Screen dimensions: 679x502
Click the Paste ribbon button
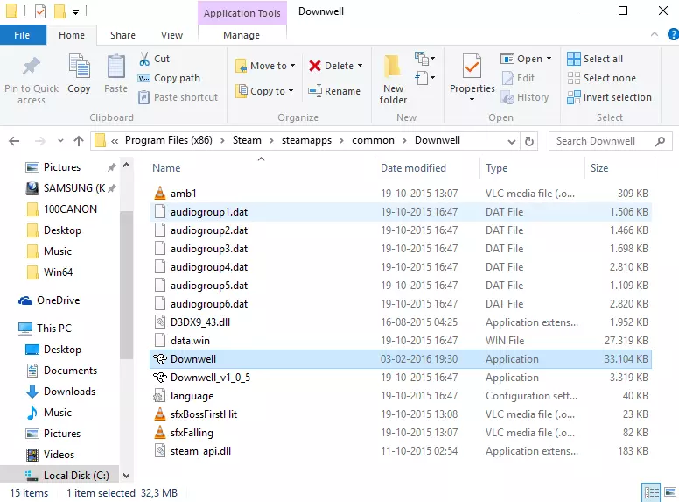[116, 74]
